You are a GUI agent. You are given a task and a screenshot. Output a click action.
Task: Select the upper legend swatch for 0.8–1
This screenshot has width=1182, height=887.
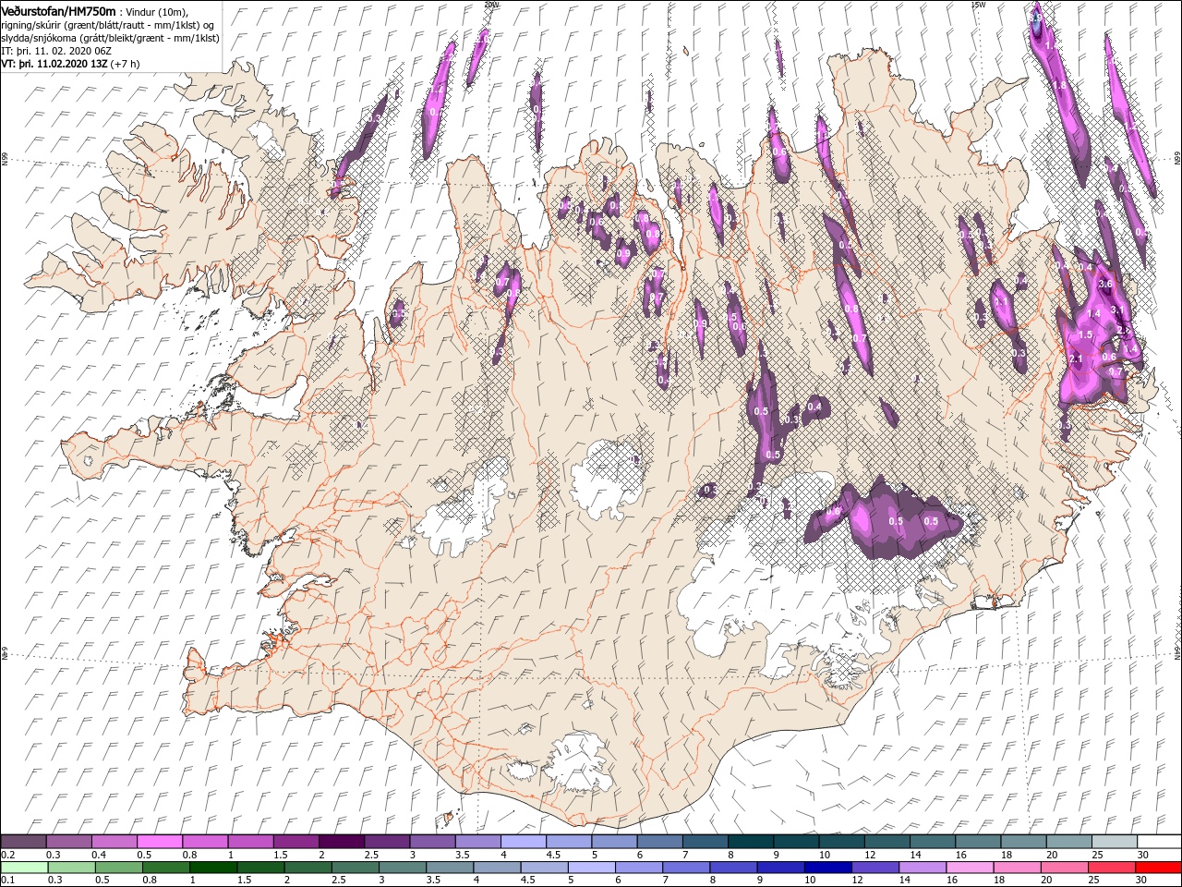pos(205,841)
